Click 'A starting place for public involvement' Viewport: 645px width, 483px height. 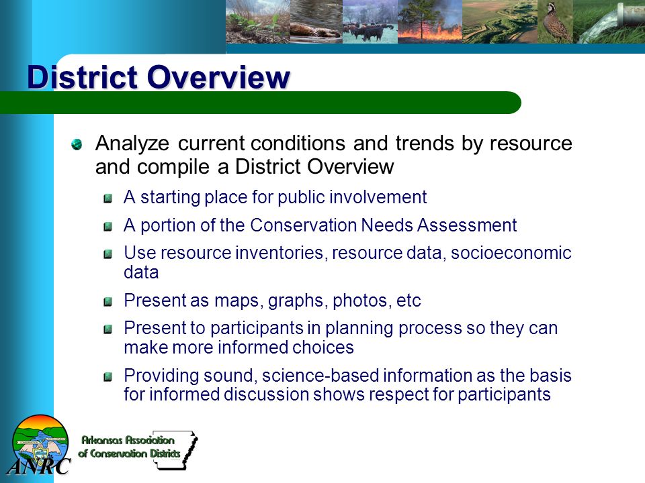click(x=275, y=197)
